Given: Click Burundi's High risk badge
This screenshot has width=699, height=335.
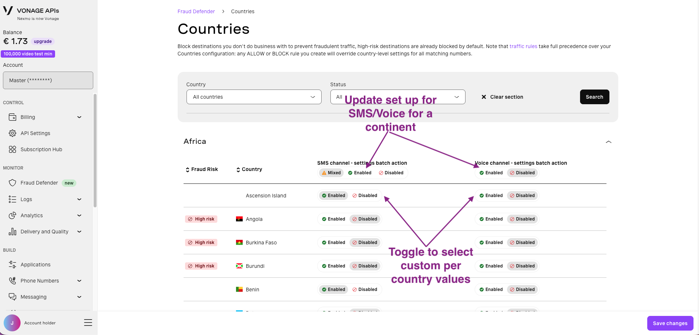Looking at the screenshot, I should click(201, 266).
